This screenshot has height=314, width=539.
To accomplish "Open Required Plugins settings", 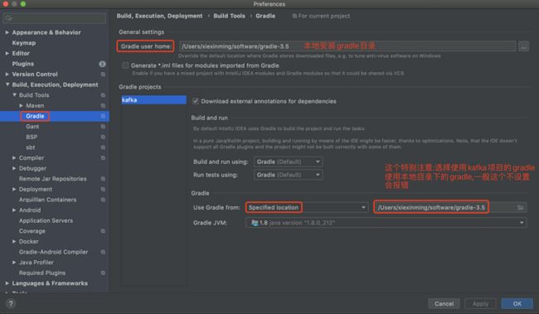I will point(42,273).
